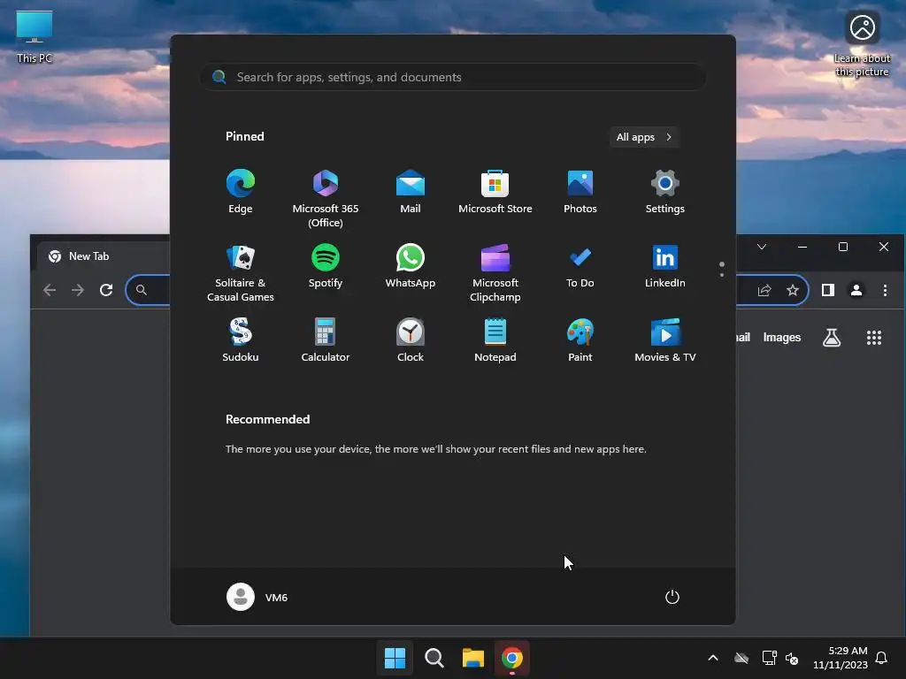Open the Calculator app
The width and height of the screenshot is (906, 679).
(x=326, y=340)
